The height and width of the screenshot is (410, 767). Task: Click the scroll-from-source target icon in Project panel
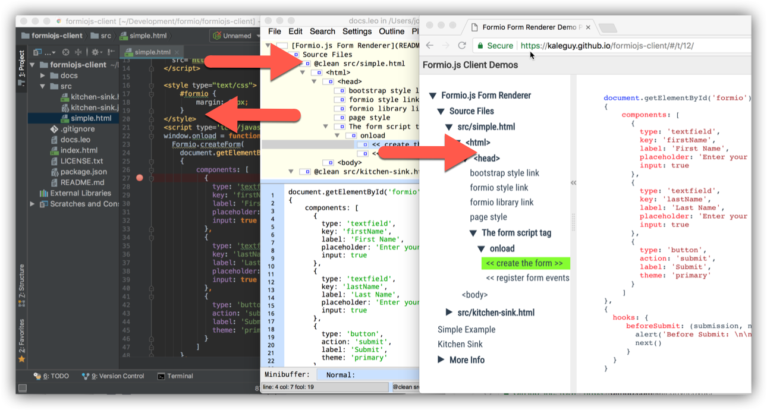66,52
